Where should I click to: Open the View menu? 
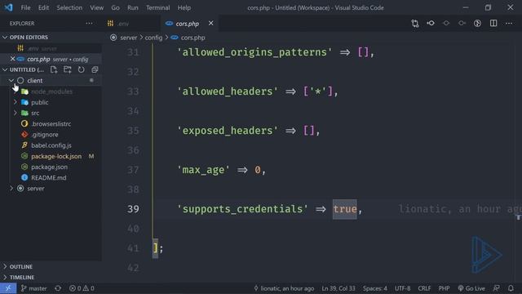click(96, 7)
